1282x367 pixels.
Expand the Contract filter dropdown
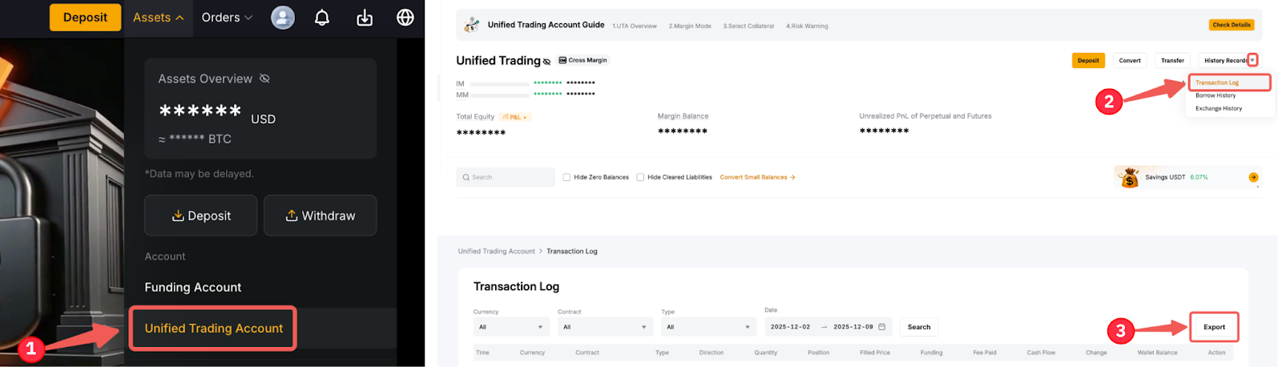605,327
